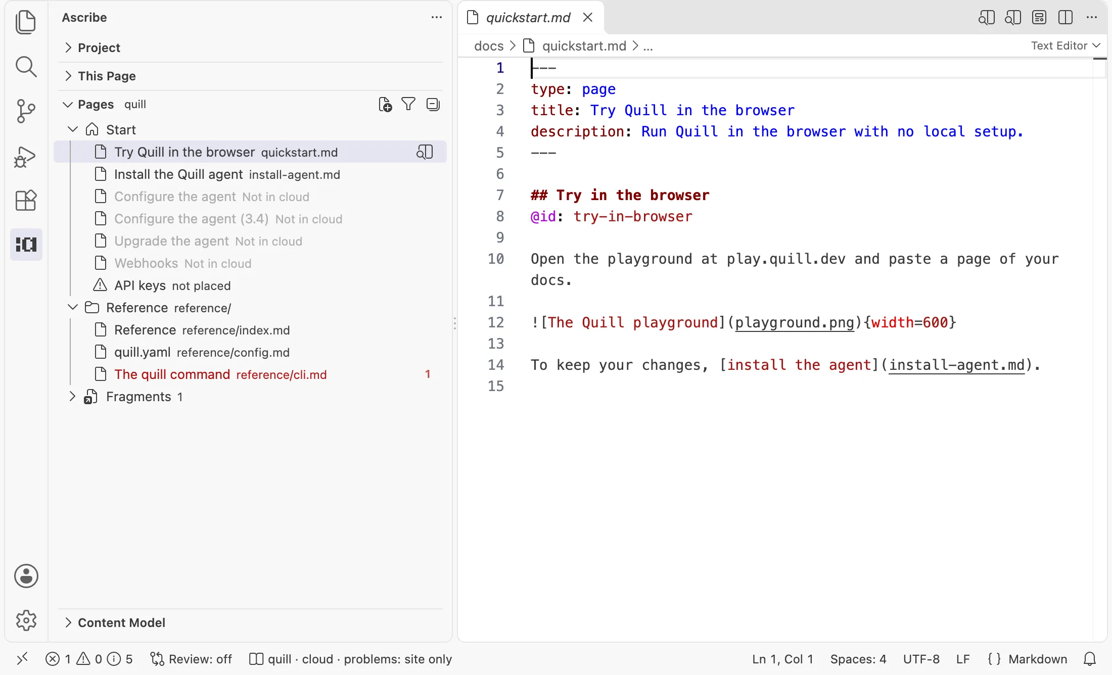Screen dimensions: 1112x675
Task: Click the second preview-to-side icon in editor toolbar
Action: click(1013, 17)
